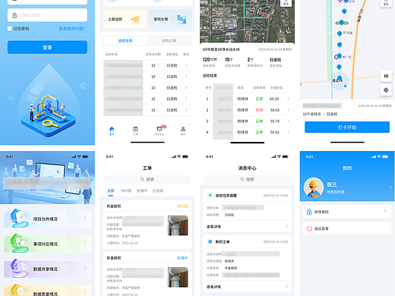This screenshot has width=395, height=296.
Task: Open the 管网水情 pipe network card
Action: click(x=170, y=19)
